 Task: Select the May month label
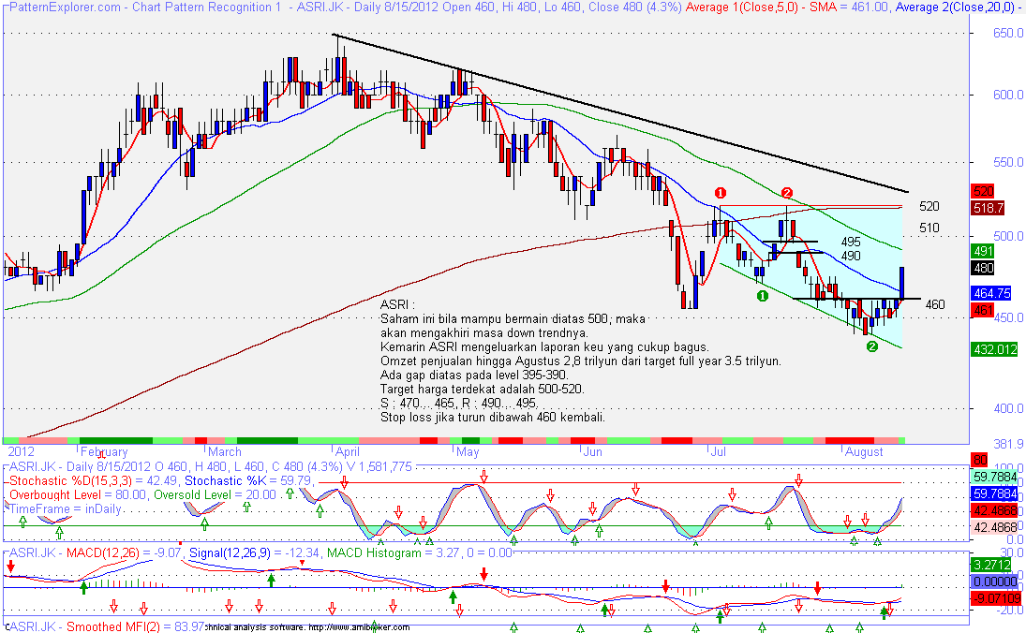tap(468, 452)
